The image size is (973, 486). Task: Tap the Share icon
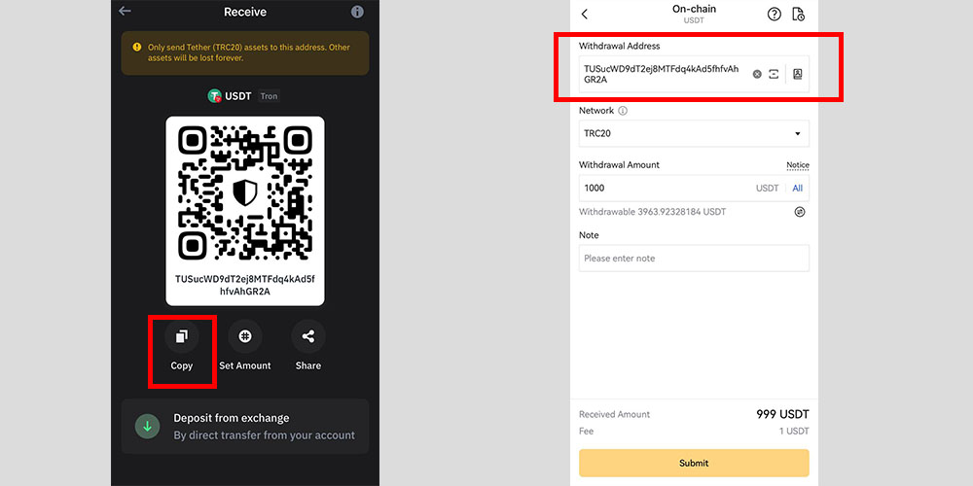(307, 336)
